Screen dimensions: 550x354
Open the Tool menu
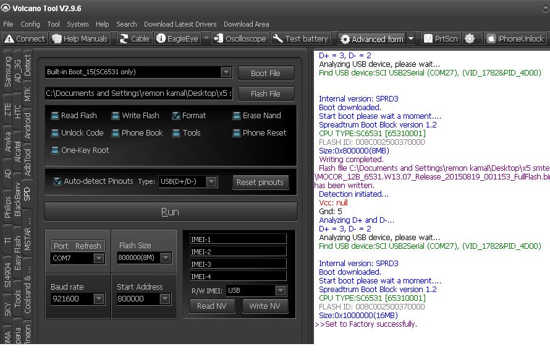(x=53, y=24)
